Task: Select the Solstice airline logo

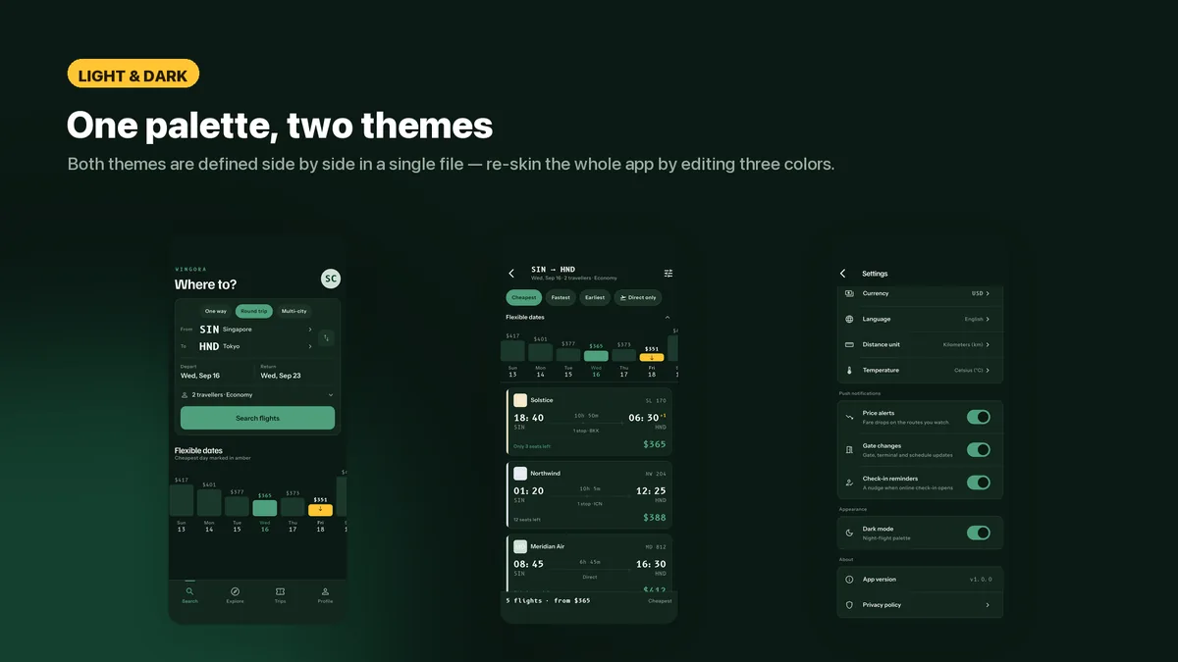Action: 520,400
